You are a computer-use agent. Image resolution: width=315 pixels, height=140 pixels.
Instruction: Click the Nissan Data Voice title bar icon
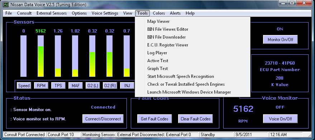[6, 4]
